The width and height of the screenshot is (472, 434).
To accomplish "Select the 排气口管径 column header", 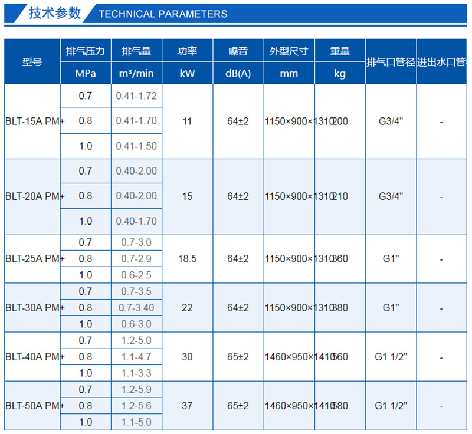I will [391, 62].
